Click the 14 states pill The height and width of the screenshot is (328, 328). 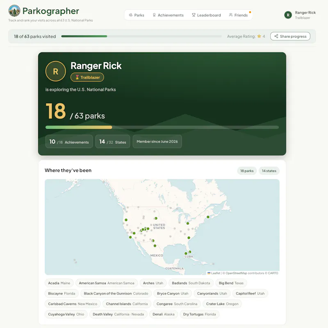coord(269,171)
